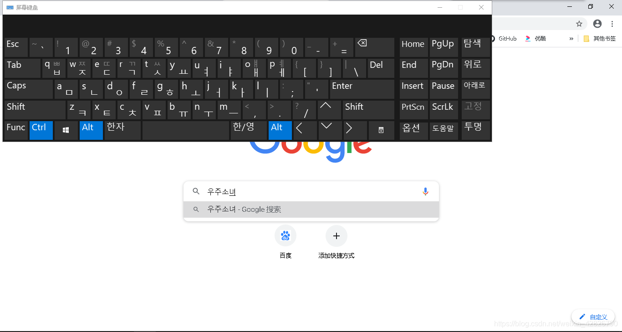The width and height of the screenshot is (622, 332).
Task: Click the Esc key
Action: [16, 47]
